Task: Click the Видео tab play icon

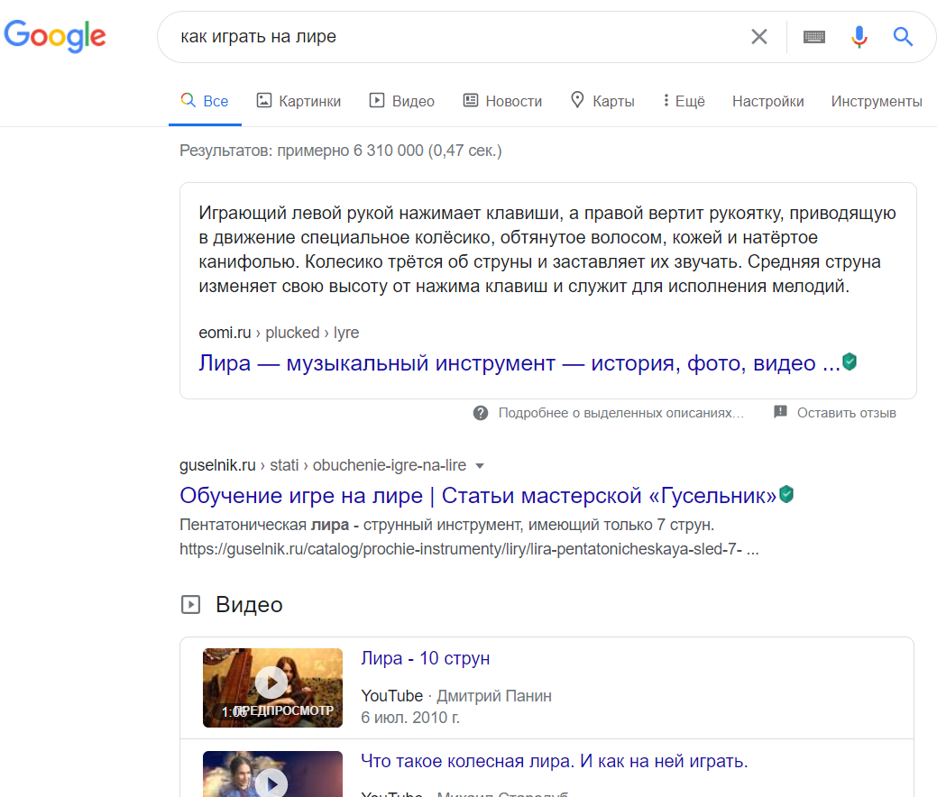Action: tap(375, 100)
